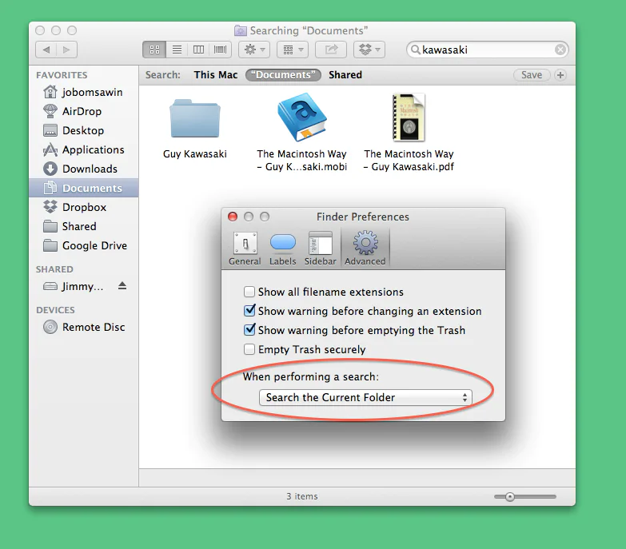The image size is (626, 549).
Task: Select the "Documents" search scope
Action: click(284, 75)
